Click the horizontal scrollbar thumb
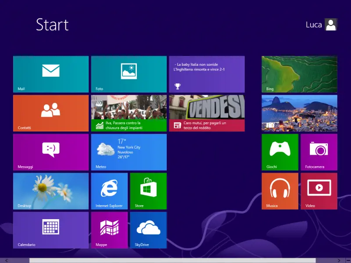 click(172, 260)
